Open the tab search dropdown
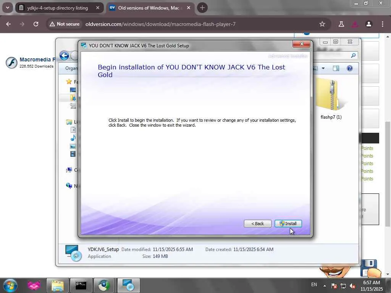The image size is (391, 293). point(8,8)
